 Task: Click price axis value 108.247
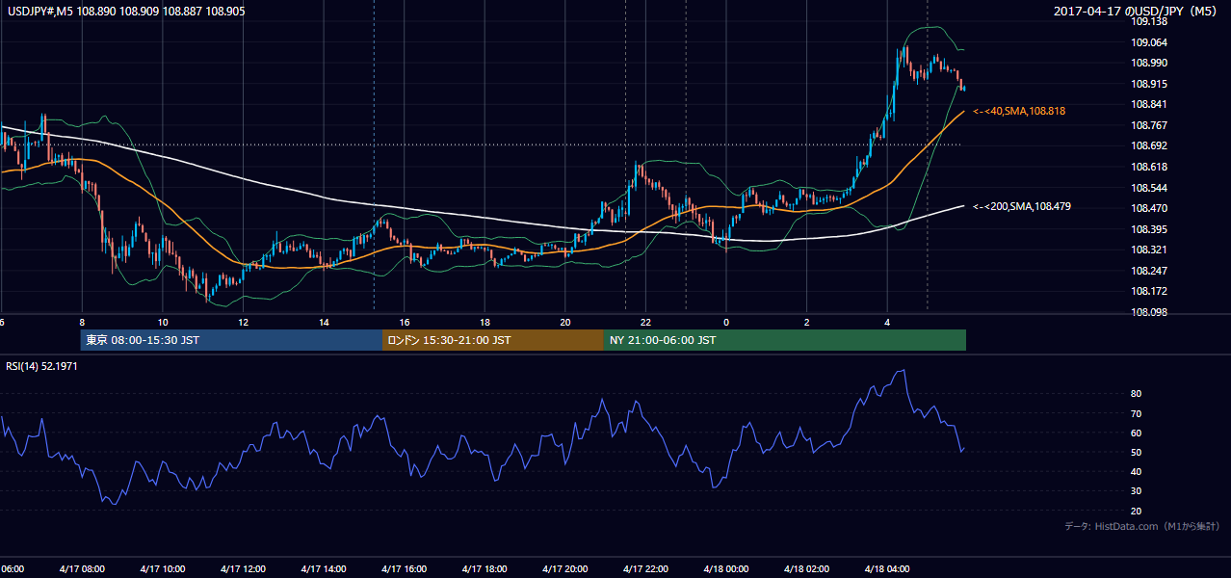click(1148, 271)
